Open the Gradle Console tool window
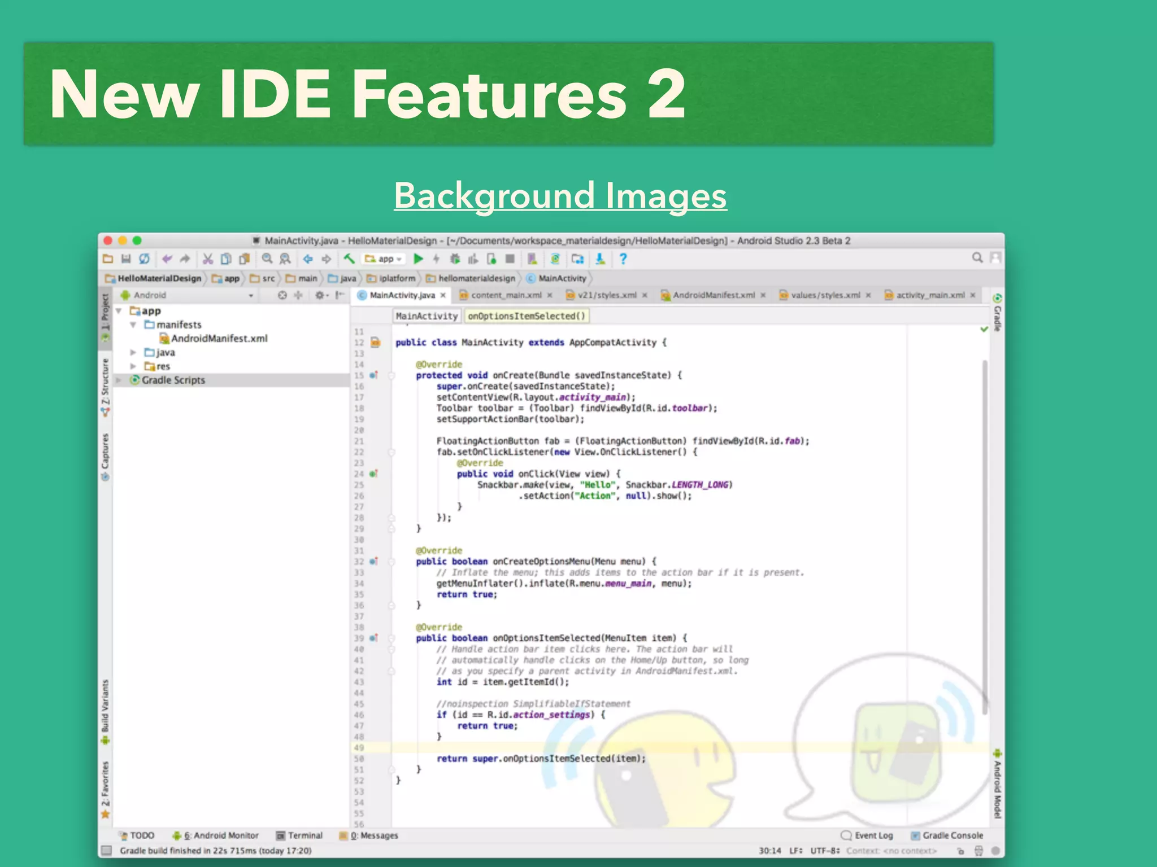1157x867 pixels. point(947,835)
